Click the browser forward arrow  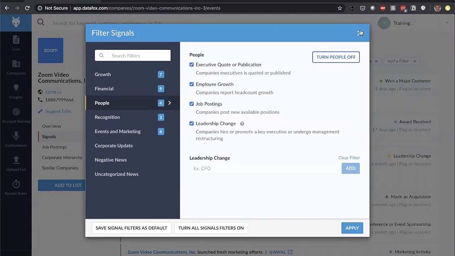[x=17, y=8]
